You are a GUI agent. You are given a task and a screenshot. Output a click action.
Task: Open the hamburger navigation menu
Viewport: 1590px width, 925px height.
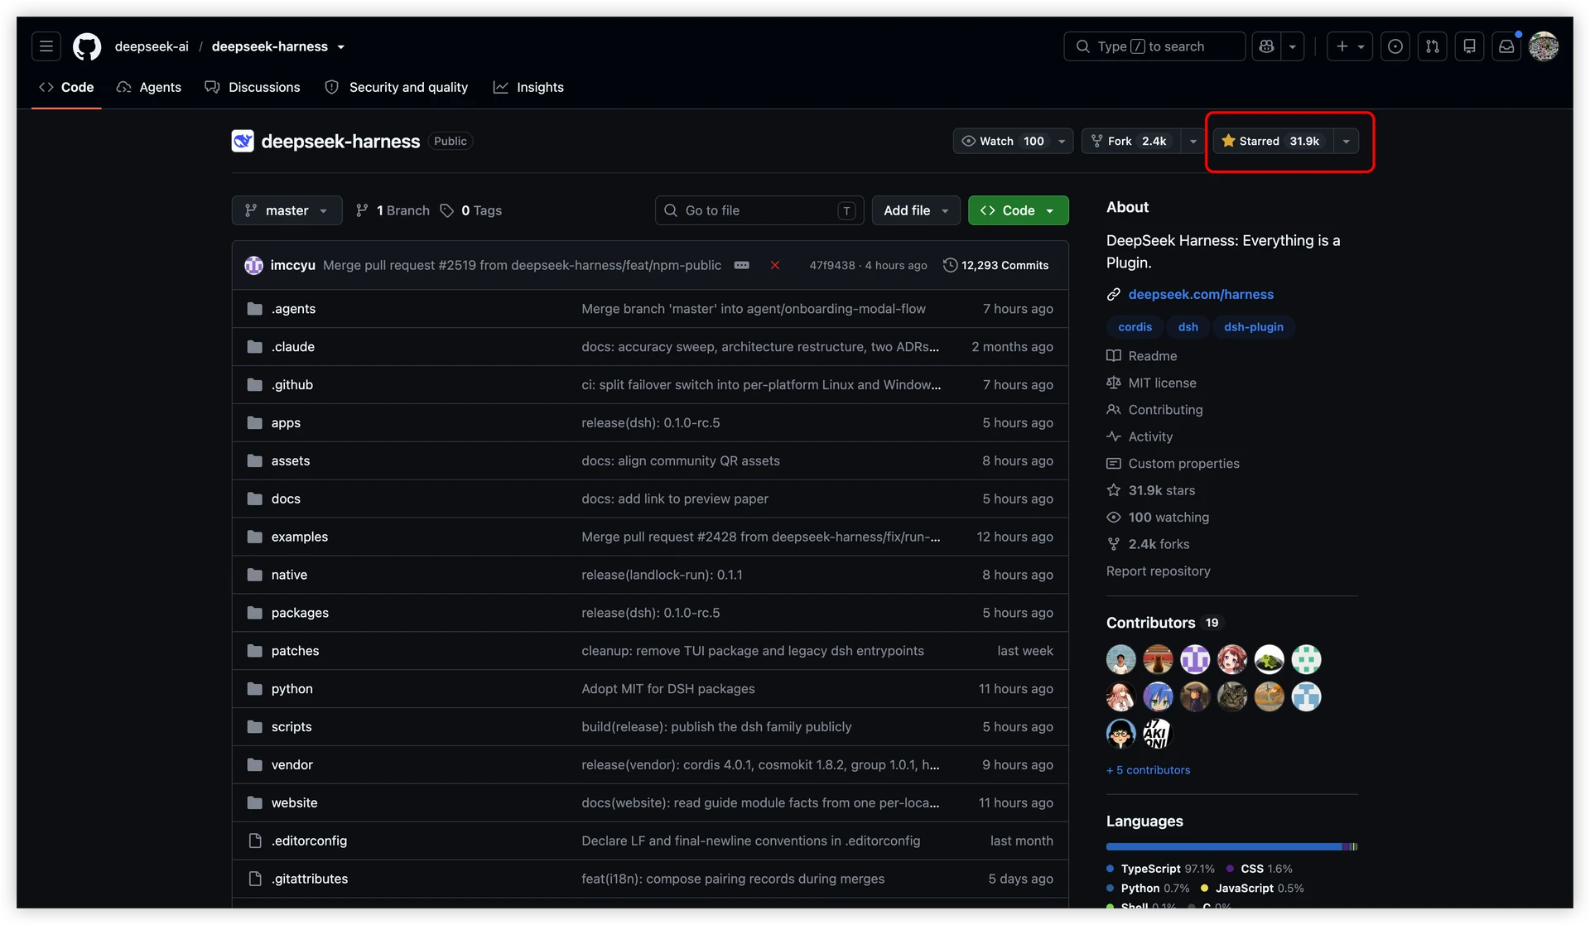(x=46, y=46)
